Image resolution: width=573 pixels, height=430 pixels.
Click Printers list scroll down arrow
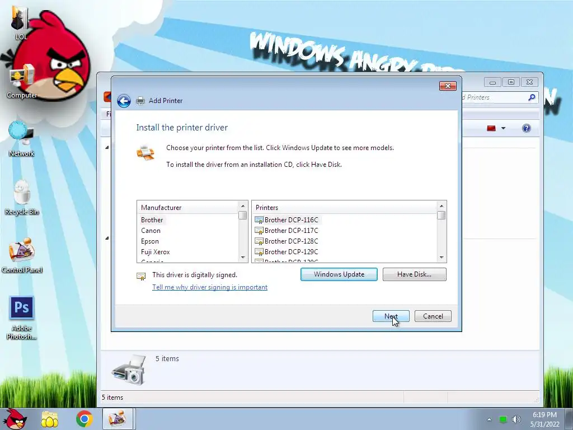pyautogui.click(x=442, y=258)
